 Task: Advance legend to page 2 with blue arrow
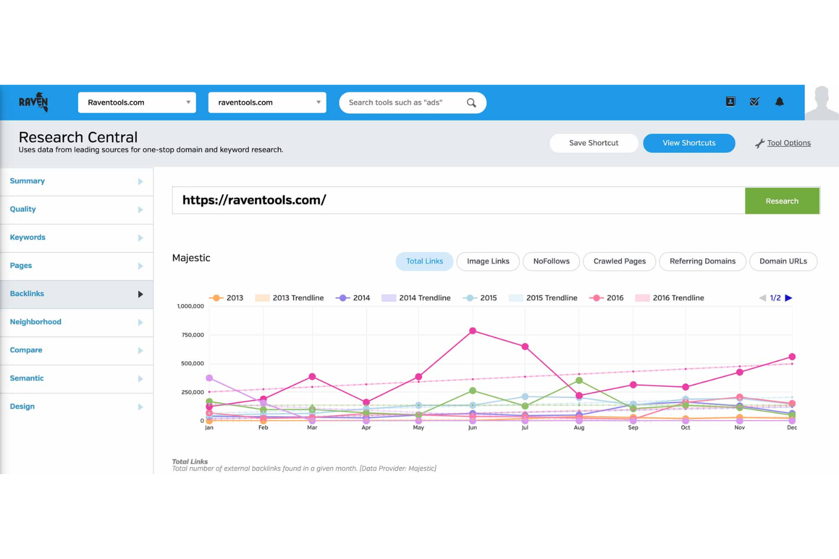[x=789, y=297]
